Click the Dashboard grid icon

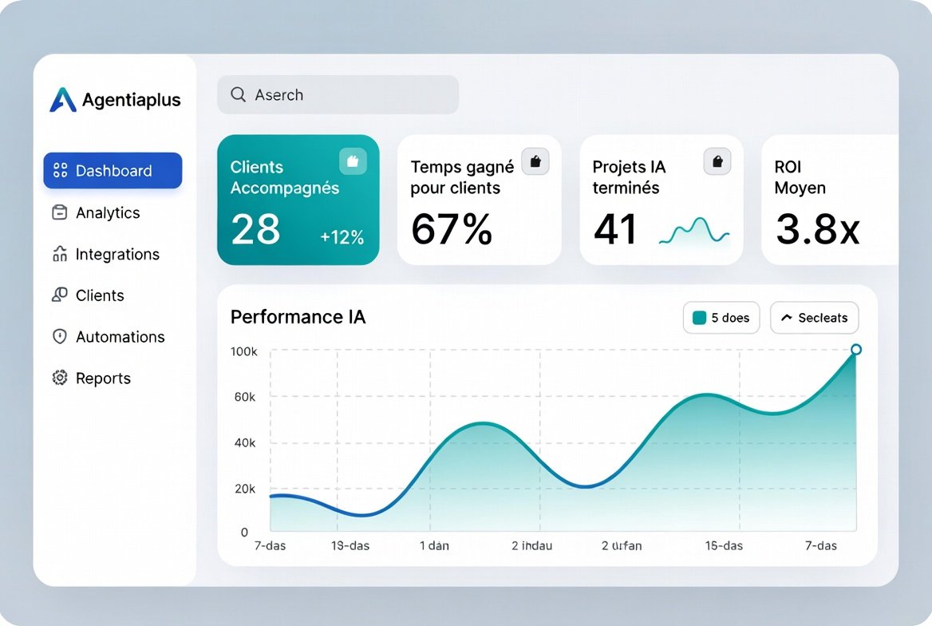60,170
